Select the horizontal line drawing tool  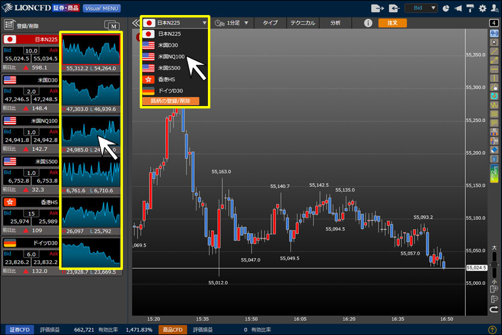click(494, 70)
